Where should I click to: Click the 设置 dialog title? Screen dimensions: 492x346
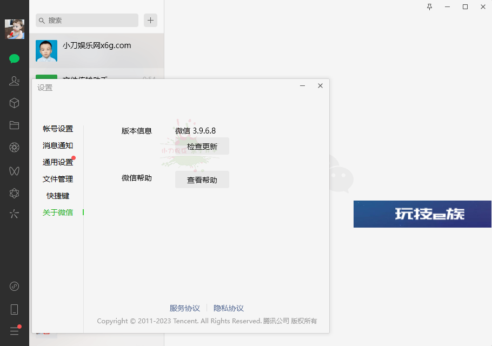[x=45, y=88]
